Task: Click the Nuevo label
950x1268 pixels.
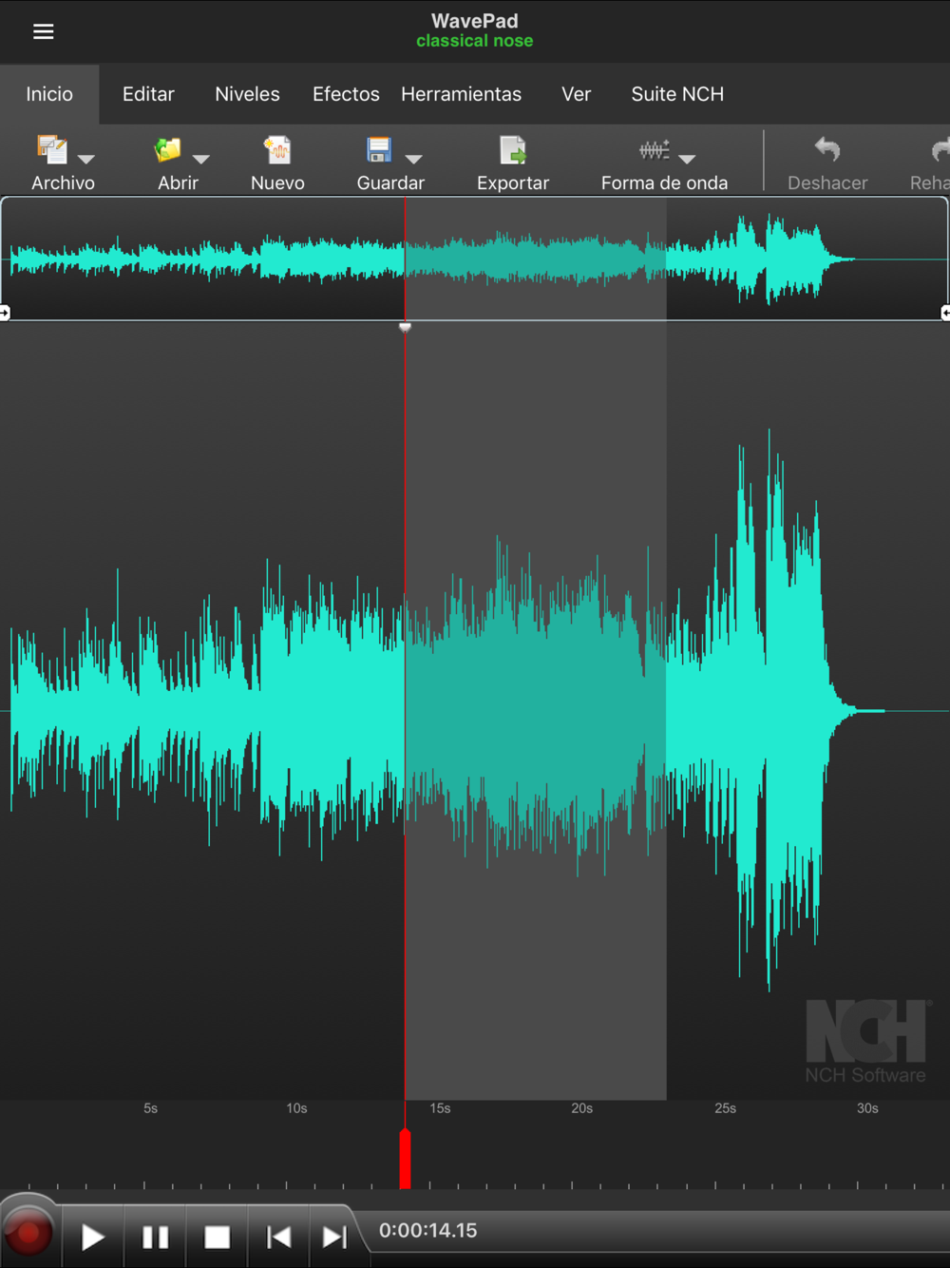Action: point(277,183)
